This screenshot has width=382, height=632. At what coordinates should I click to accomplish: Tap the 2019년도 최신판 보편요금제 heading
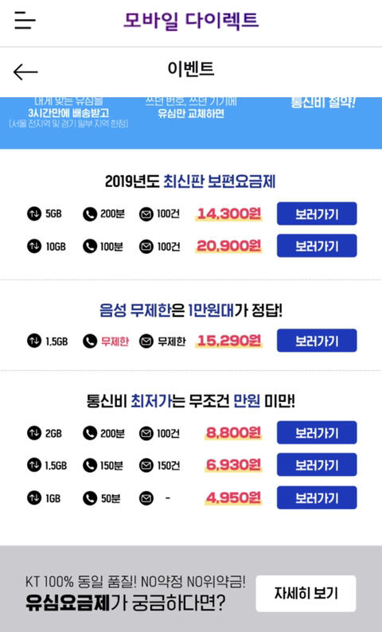click(190, 182)
